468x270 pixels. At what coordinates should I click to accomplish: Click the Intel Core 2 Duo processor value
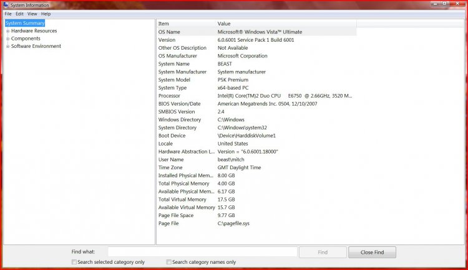click(x=285, y=96)
